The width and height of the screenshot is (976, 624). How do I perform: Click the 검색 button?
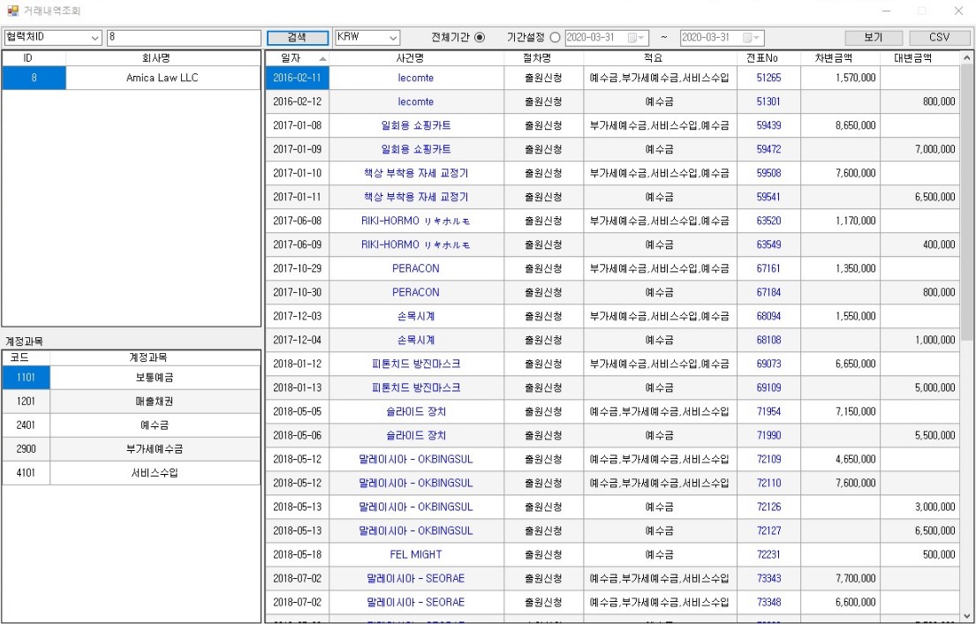click(298, 37)
